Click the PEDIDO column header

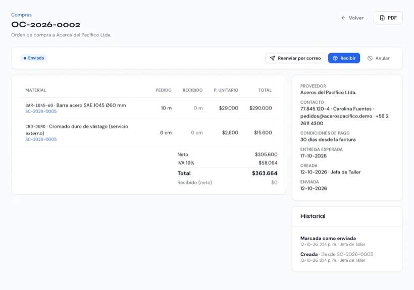164,90
